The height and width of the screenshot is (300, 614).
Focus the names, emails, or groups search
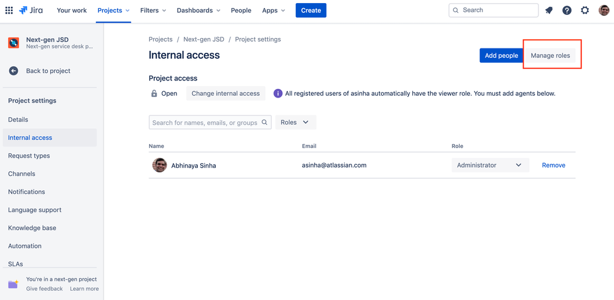coord(210,122)
